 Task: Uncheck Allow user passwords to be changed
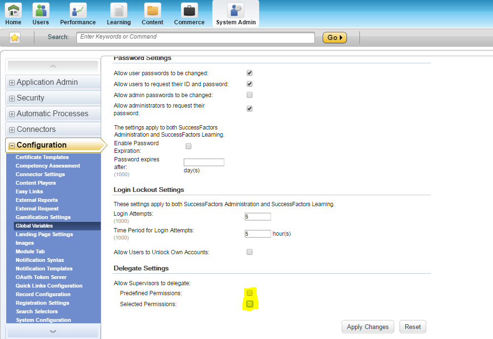click(x=250, y=73)
